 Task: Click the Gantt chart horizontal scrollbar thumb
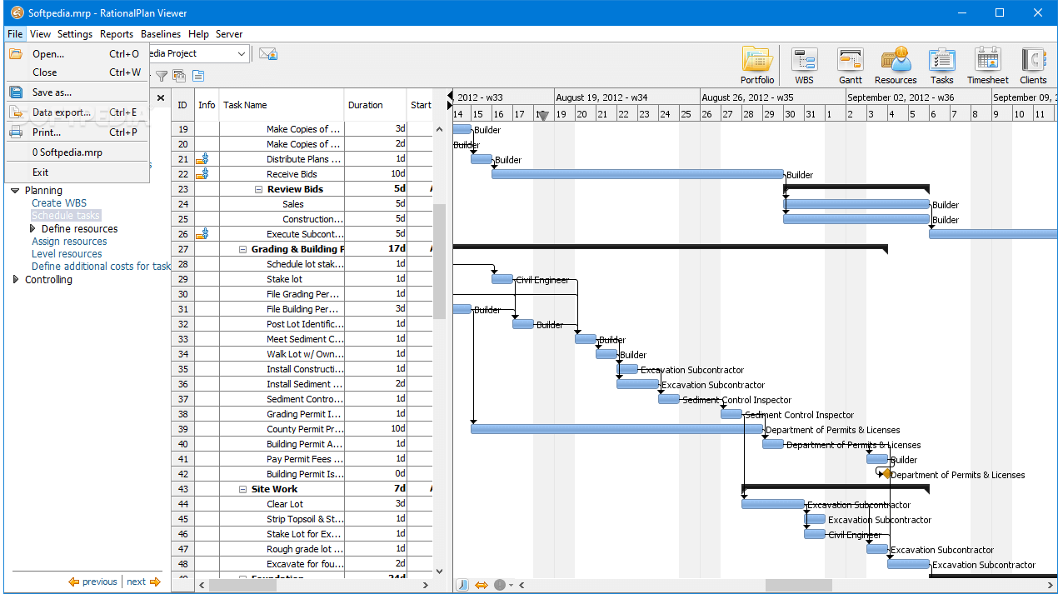point(798,585)
